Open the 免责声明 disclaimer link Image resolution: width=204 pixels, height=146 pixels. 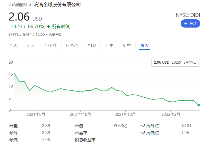55,35
